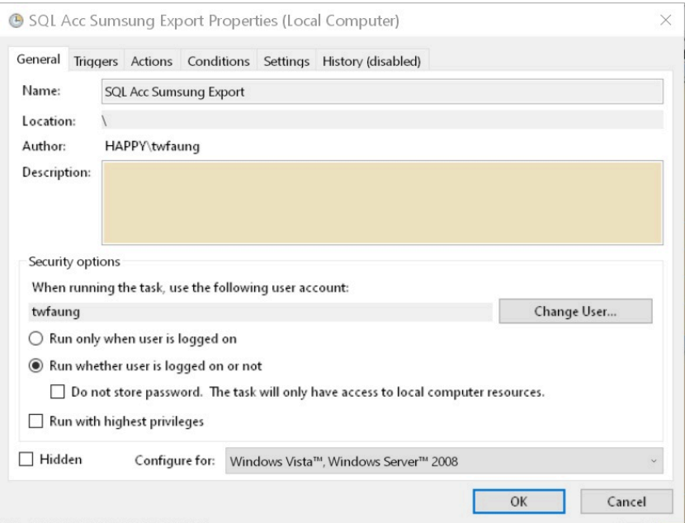Go to the Actions tab

coord(151,61)
